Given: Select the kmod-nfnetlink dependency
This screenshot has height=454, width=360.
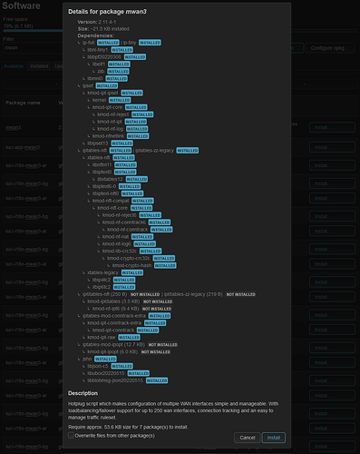Looking at the screenshot, I should pyautogui.click(x=108, y=136).
